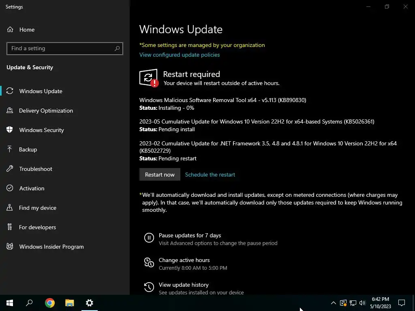Open the Troubleshoot page
Viewport: 415px width, 311px height.
tap(36, 169)
